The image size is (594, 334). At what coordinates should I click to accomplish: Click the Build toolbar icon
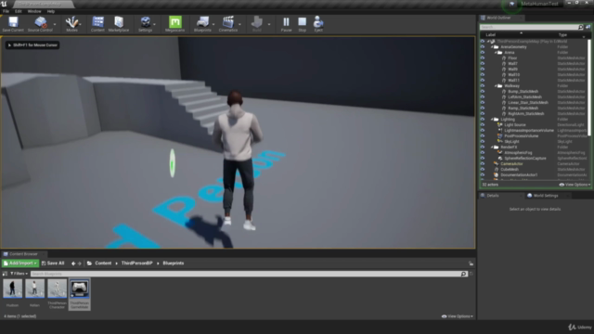[257, 24]
